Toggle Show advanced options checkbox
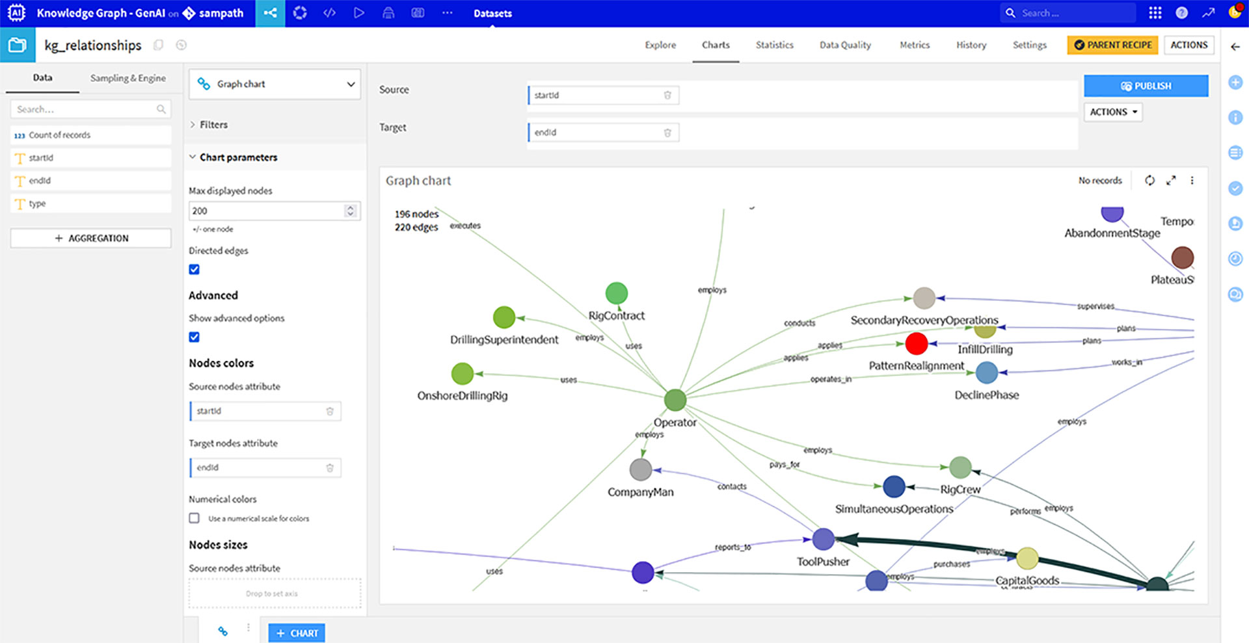The image size is (1249, 643). click(x=194, y=337)
